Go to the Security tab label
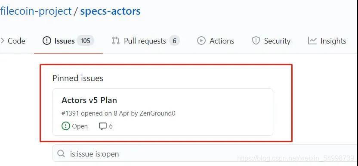 click(277, 41)
